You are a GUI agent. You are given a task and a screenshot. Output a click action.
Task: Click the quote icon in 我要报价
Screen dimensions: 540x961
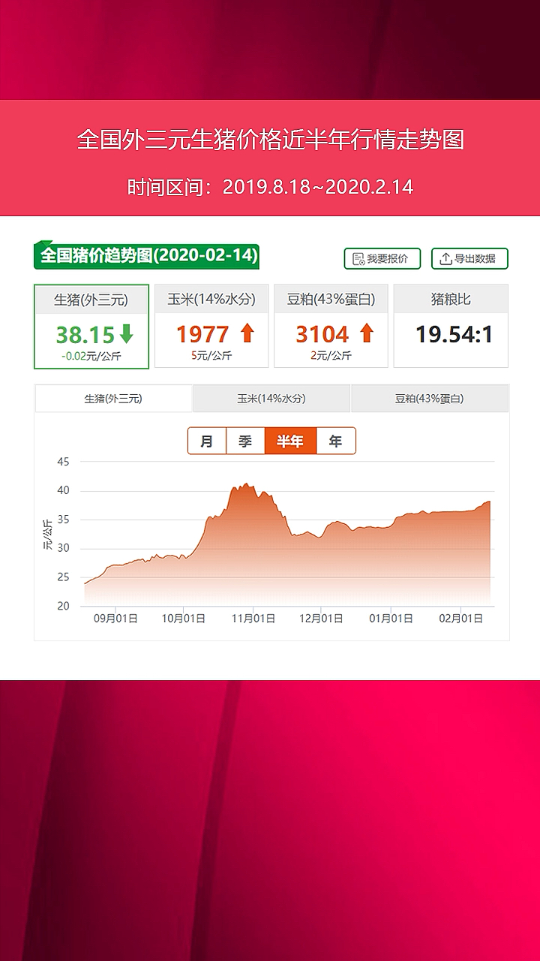[358, 258]
